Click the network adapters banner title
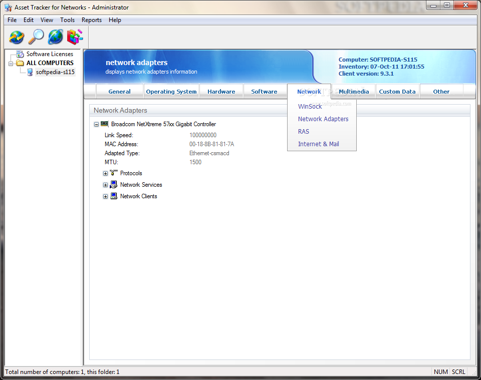The height and width of the screenshot is (380, 481). [x=136, y=63]
